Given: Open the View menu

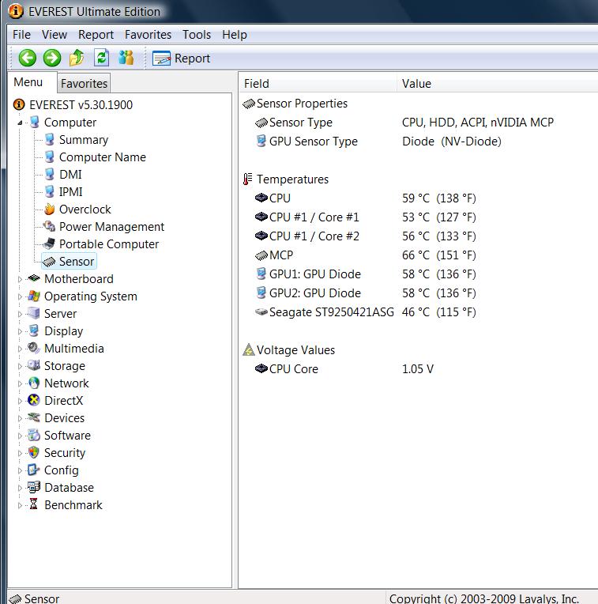Looking at the screenshot, I should coord(55,35).
